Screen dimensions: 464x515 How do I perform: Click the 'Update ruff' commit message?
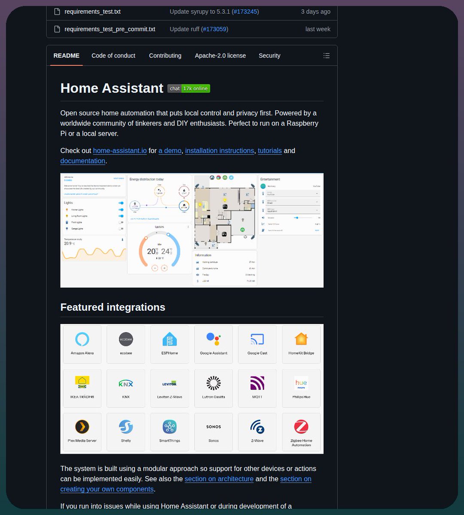pyautogui.click(x=184, y=29)
